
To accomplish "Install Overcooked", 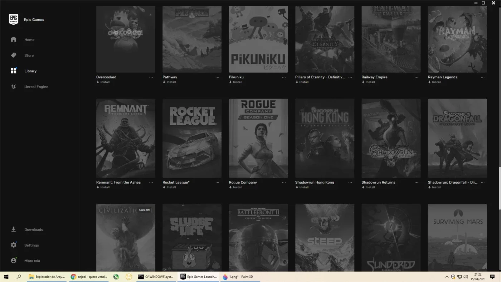I will coord(103,82).
